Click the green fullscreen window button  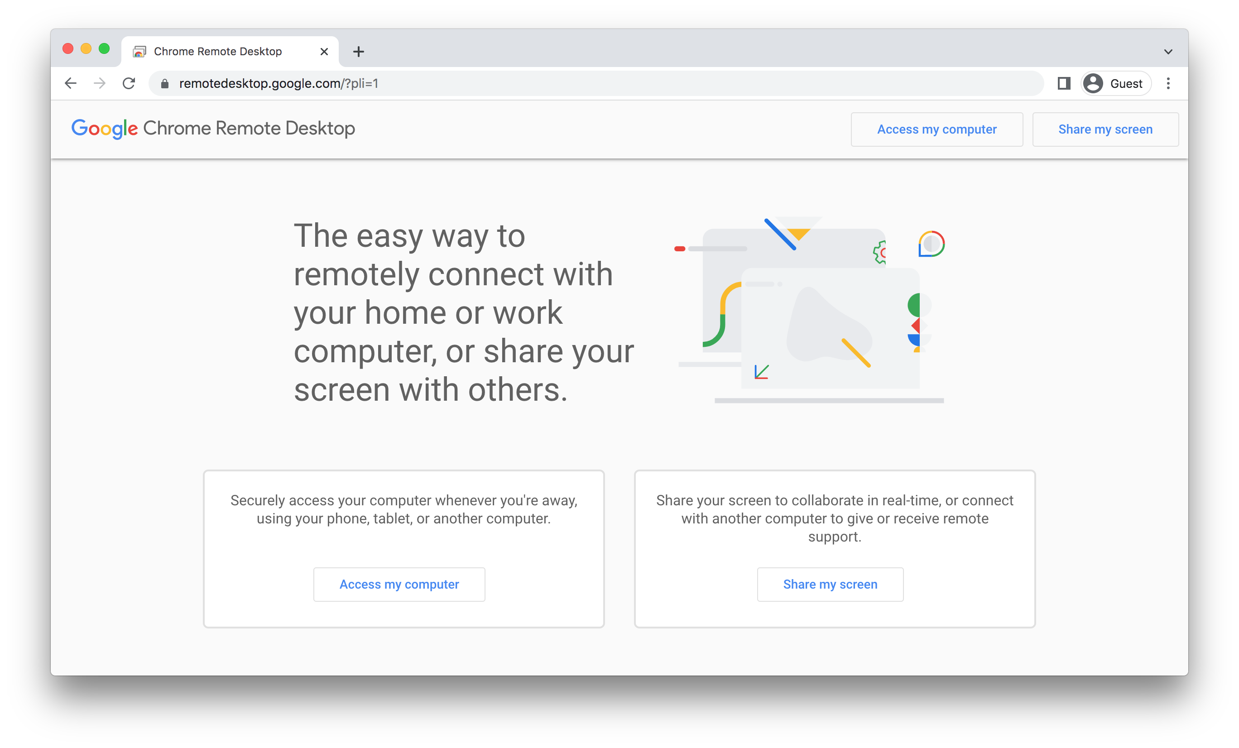104,49
